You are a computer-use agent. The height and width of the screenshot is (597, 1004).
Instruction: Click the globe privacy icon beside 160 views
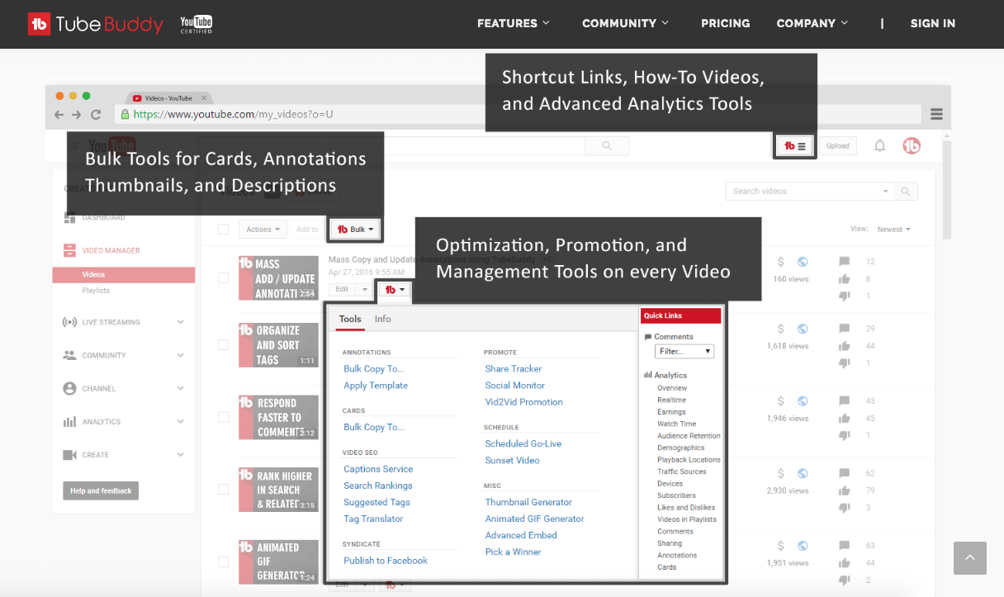point(803,262)
